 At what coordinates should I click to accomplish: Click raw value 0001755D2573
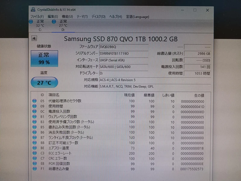pos(192,169)
